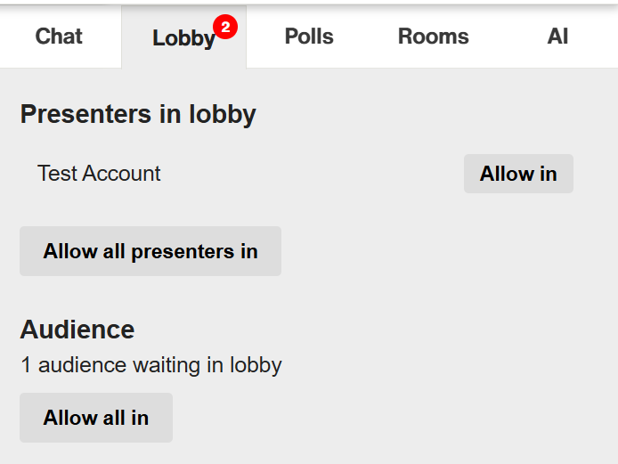This screenshot has height=464, width=618.
Task: Click the red notification badge showing 2
Action: click(x=225, y=27)
